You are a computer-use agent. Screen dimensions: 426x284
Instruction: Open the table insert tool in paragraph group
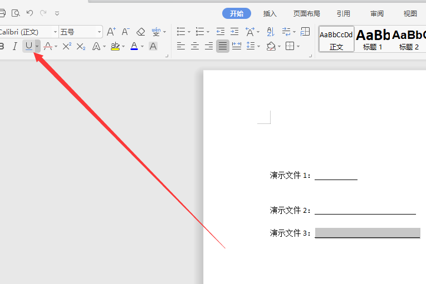(x=305, y=32)
